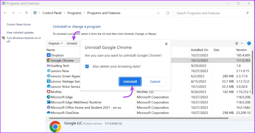Click the Microsoft Edge WebView2 Runtime icon
Screen dimensions: 255x133
pos(48,102)
